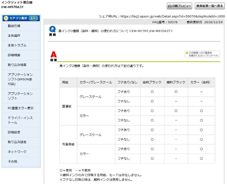Click the 普通紙 table cell
Screen dimensions: 227x184
coord(68,106)
